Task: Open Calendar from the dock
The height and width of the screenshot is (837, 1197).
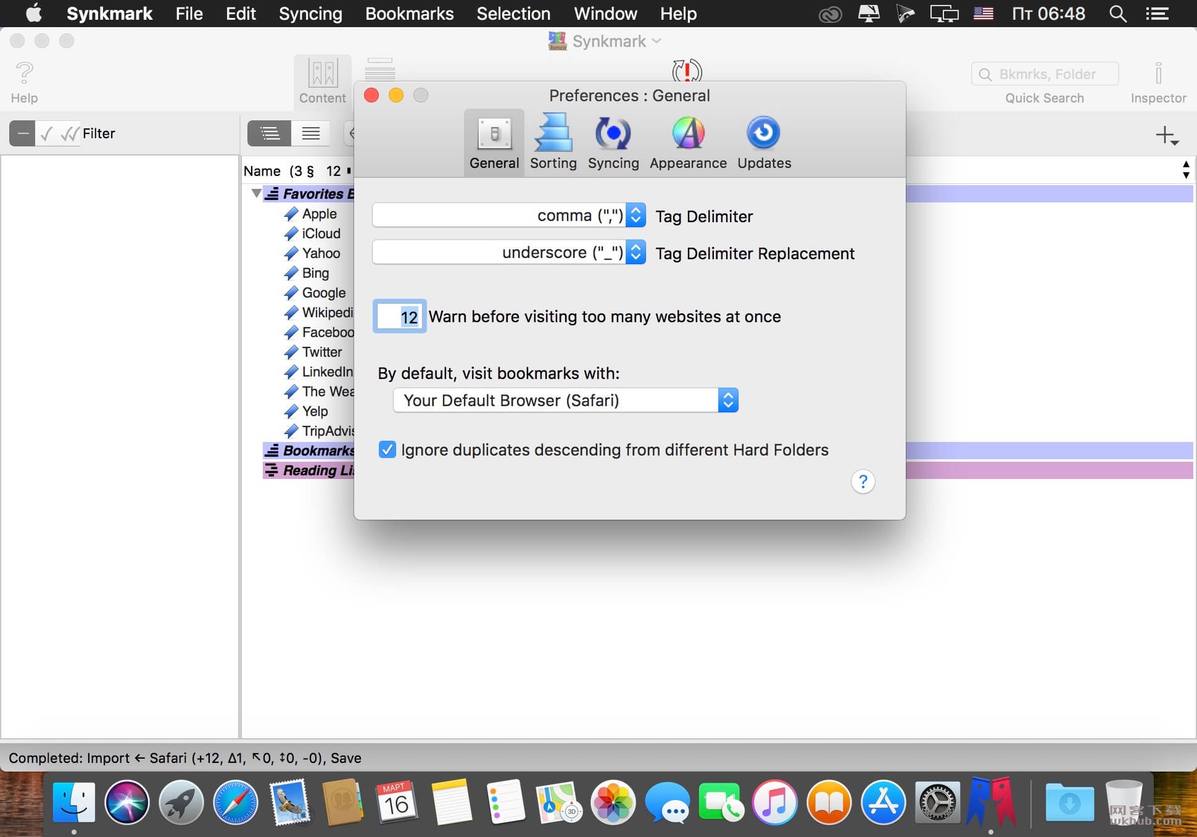Action: point(396,802)
